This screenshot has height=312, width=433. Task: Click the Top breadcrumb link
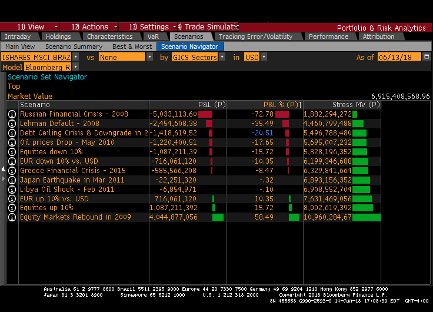[14, 87]
